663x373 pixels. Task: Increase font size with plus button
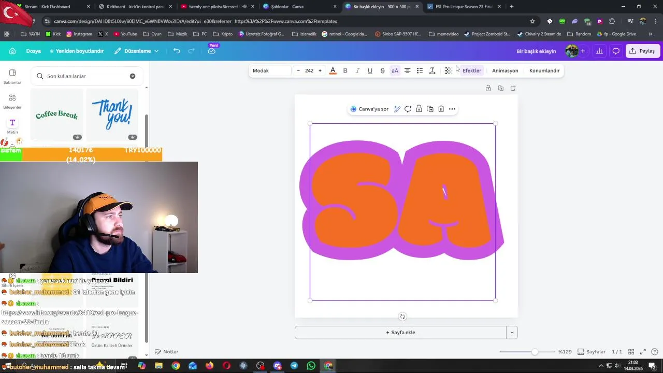tap(320, 70)
